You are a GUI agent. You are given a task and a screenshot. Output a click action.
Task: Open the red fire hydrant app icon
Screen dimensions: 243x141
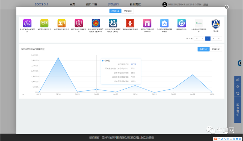(130, 23)
